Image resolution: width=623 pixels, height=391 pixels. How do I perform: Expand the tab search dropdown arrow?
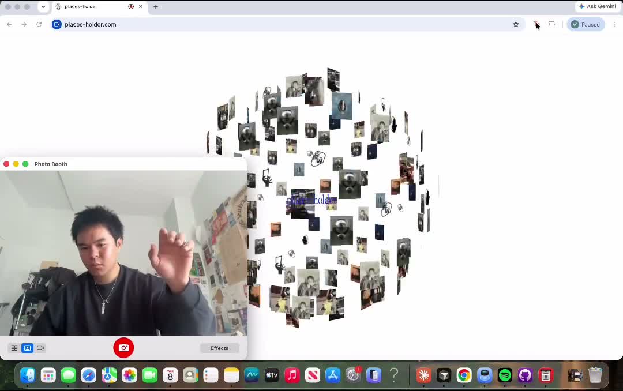43,7
